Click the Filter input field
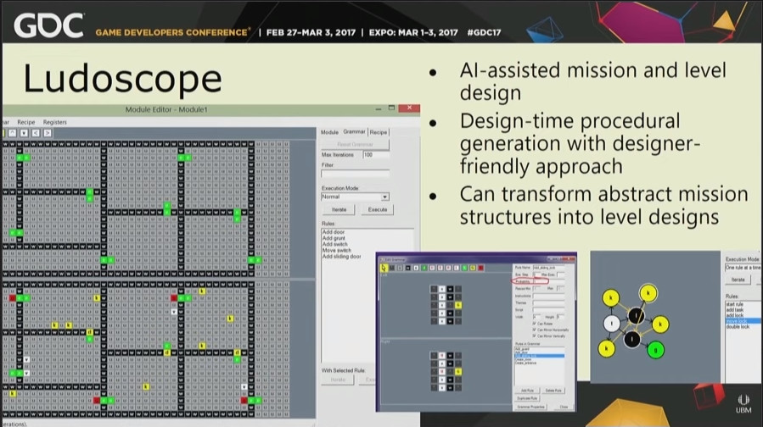 355,174
